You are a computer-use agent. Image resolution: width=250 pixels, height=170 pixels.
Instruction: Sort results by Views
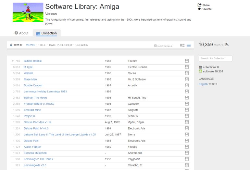pos(30,45)
